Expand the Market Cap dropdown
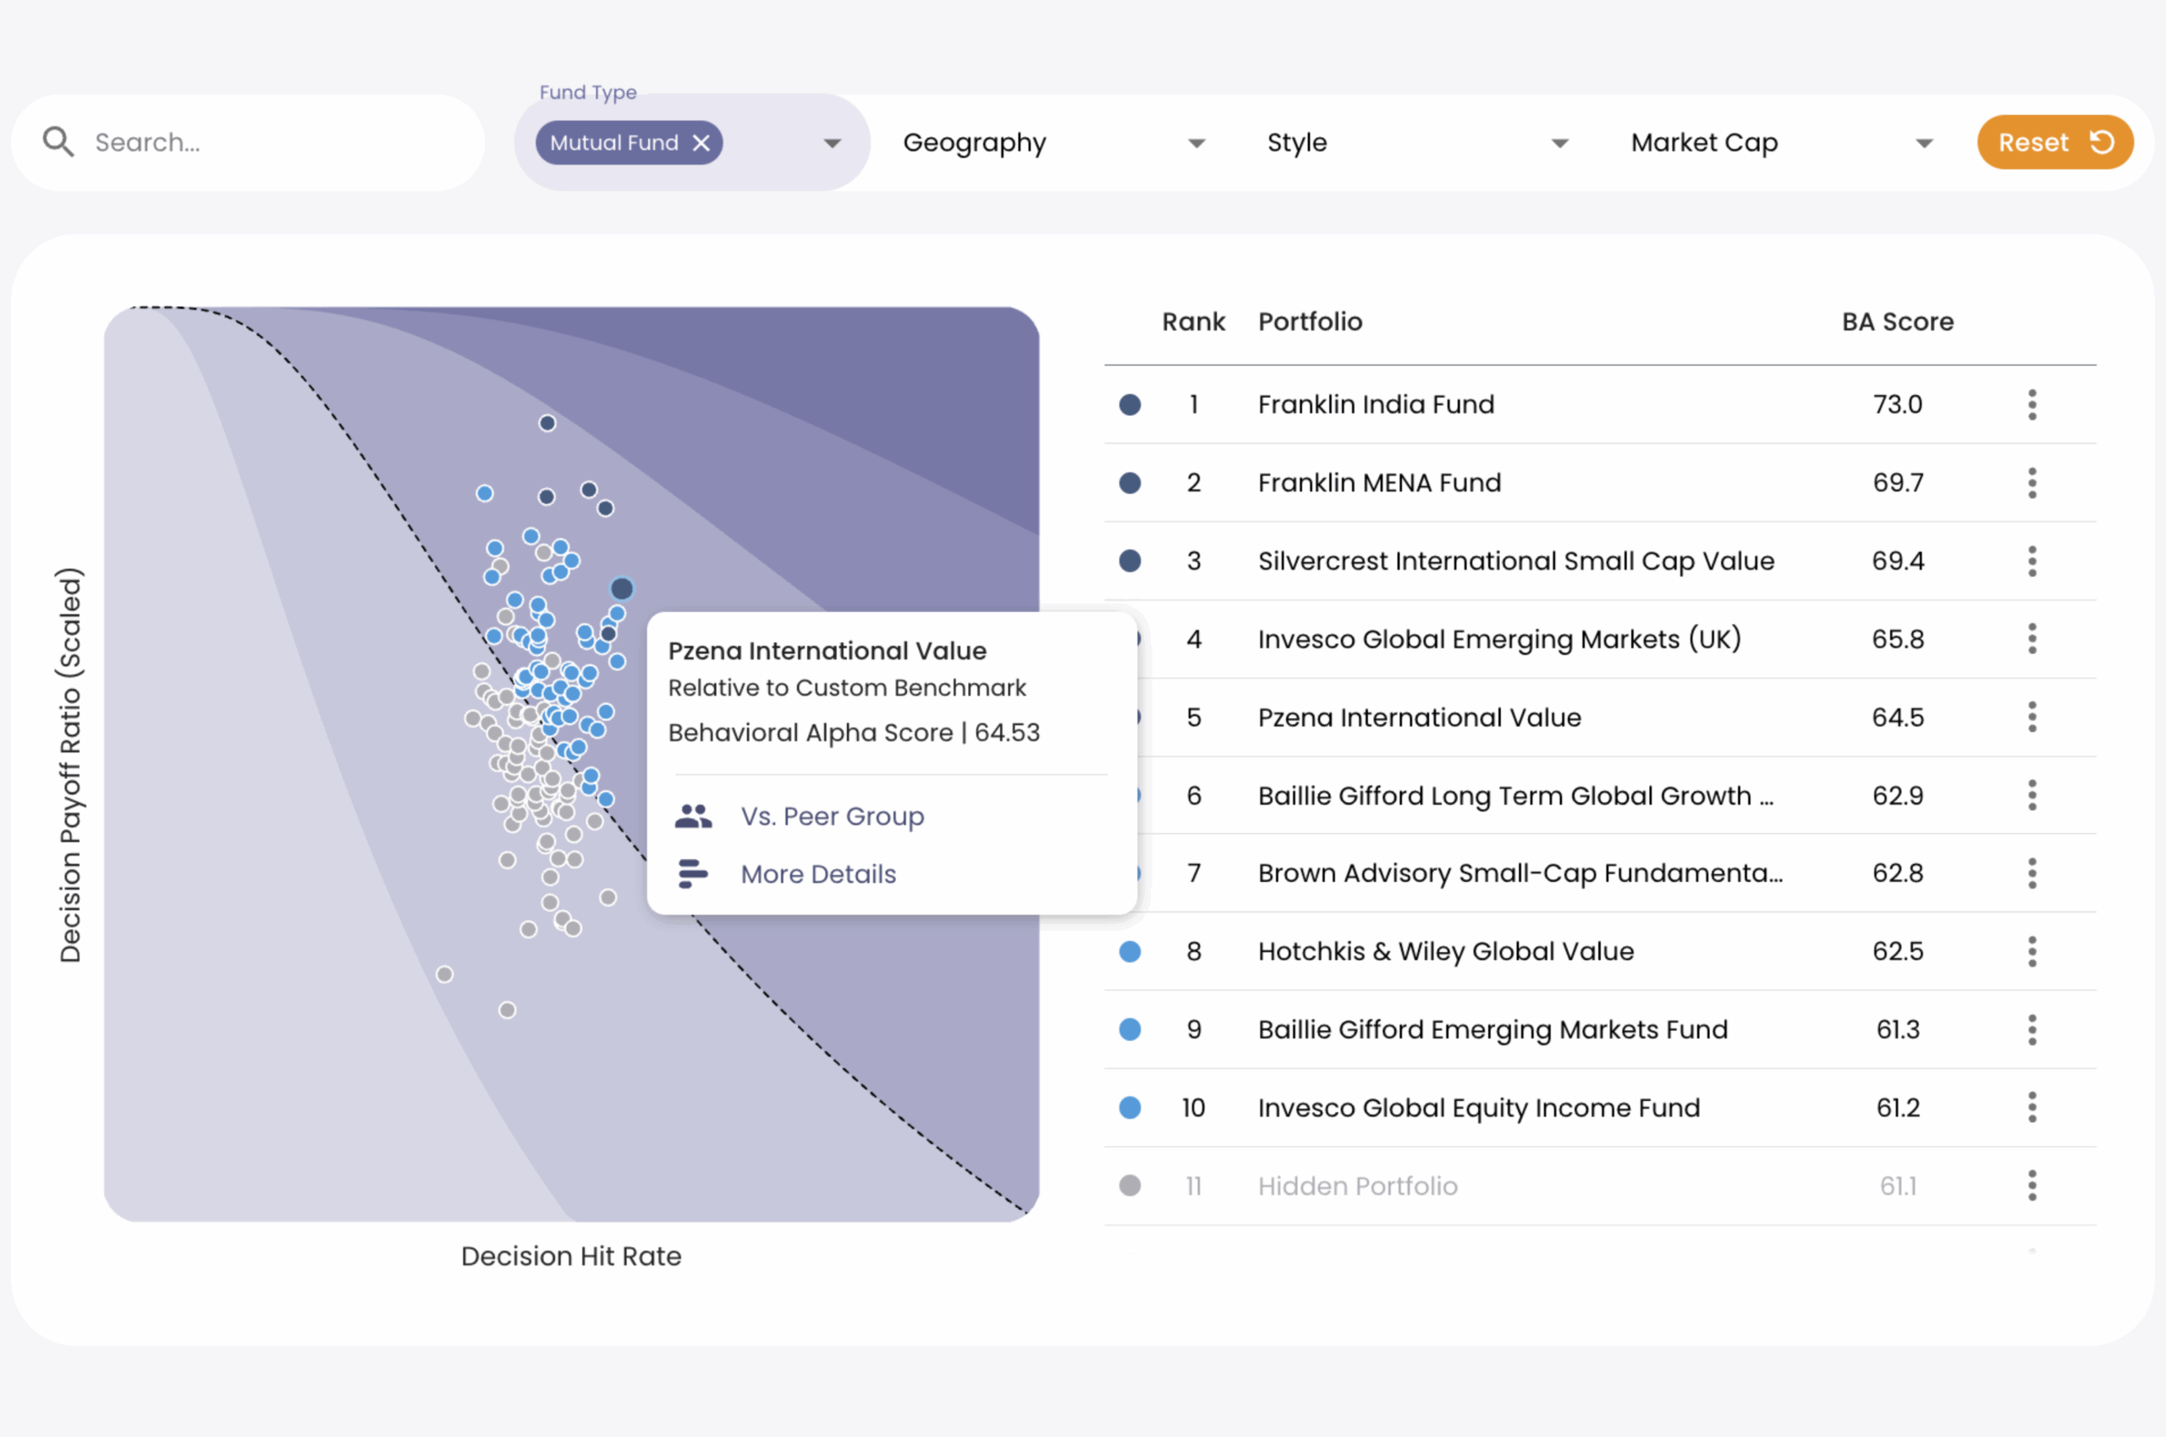 pos(1782,143)
